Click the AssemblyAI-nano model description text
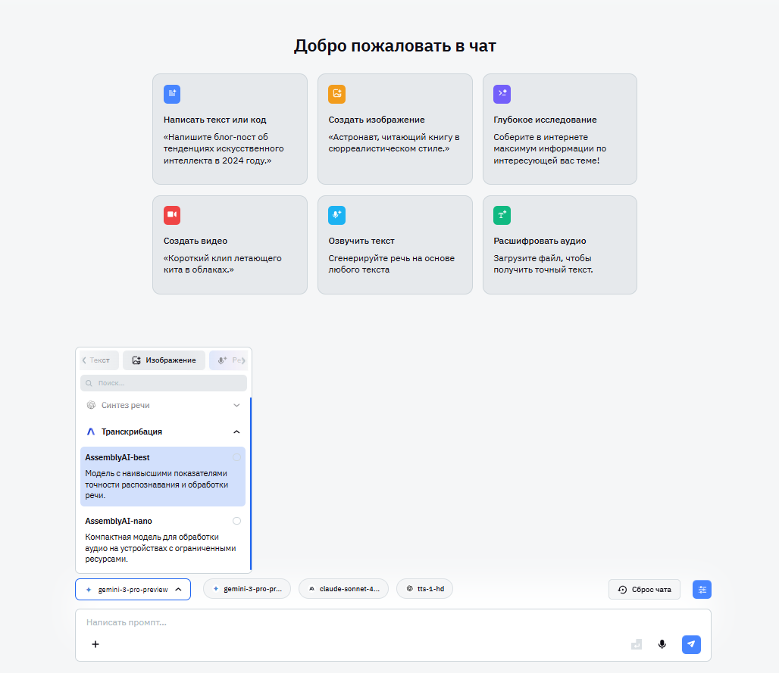 161,548
